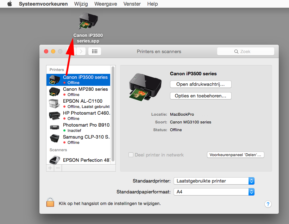
Task: Click the padlock to unlock settings
Action: [x=50, y=202]
